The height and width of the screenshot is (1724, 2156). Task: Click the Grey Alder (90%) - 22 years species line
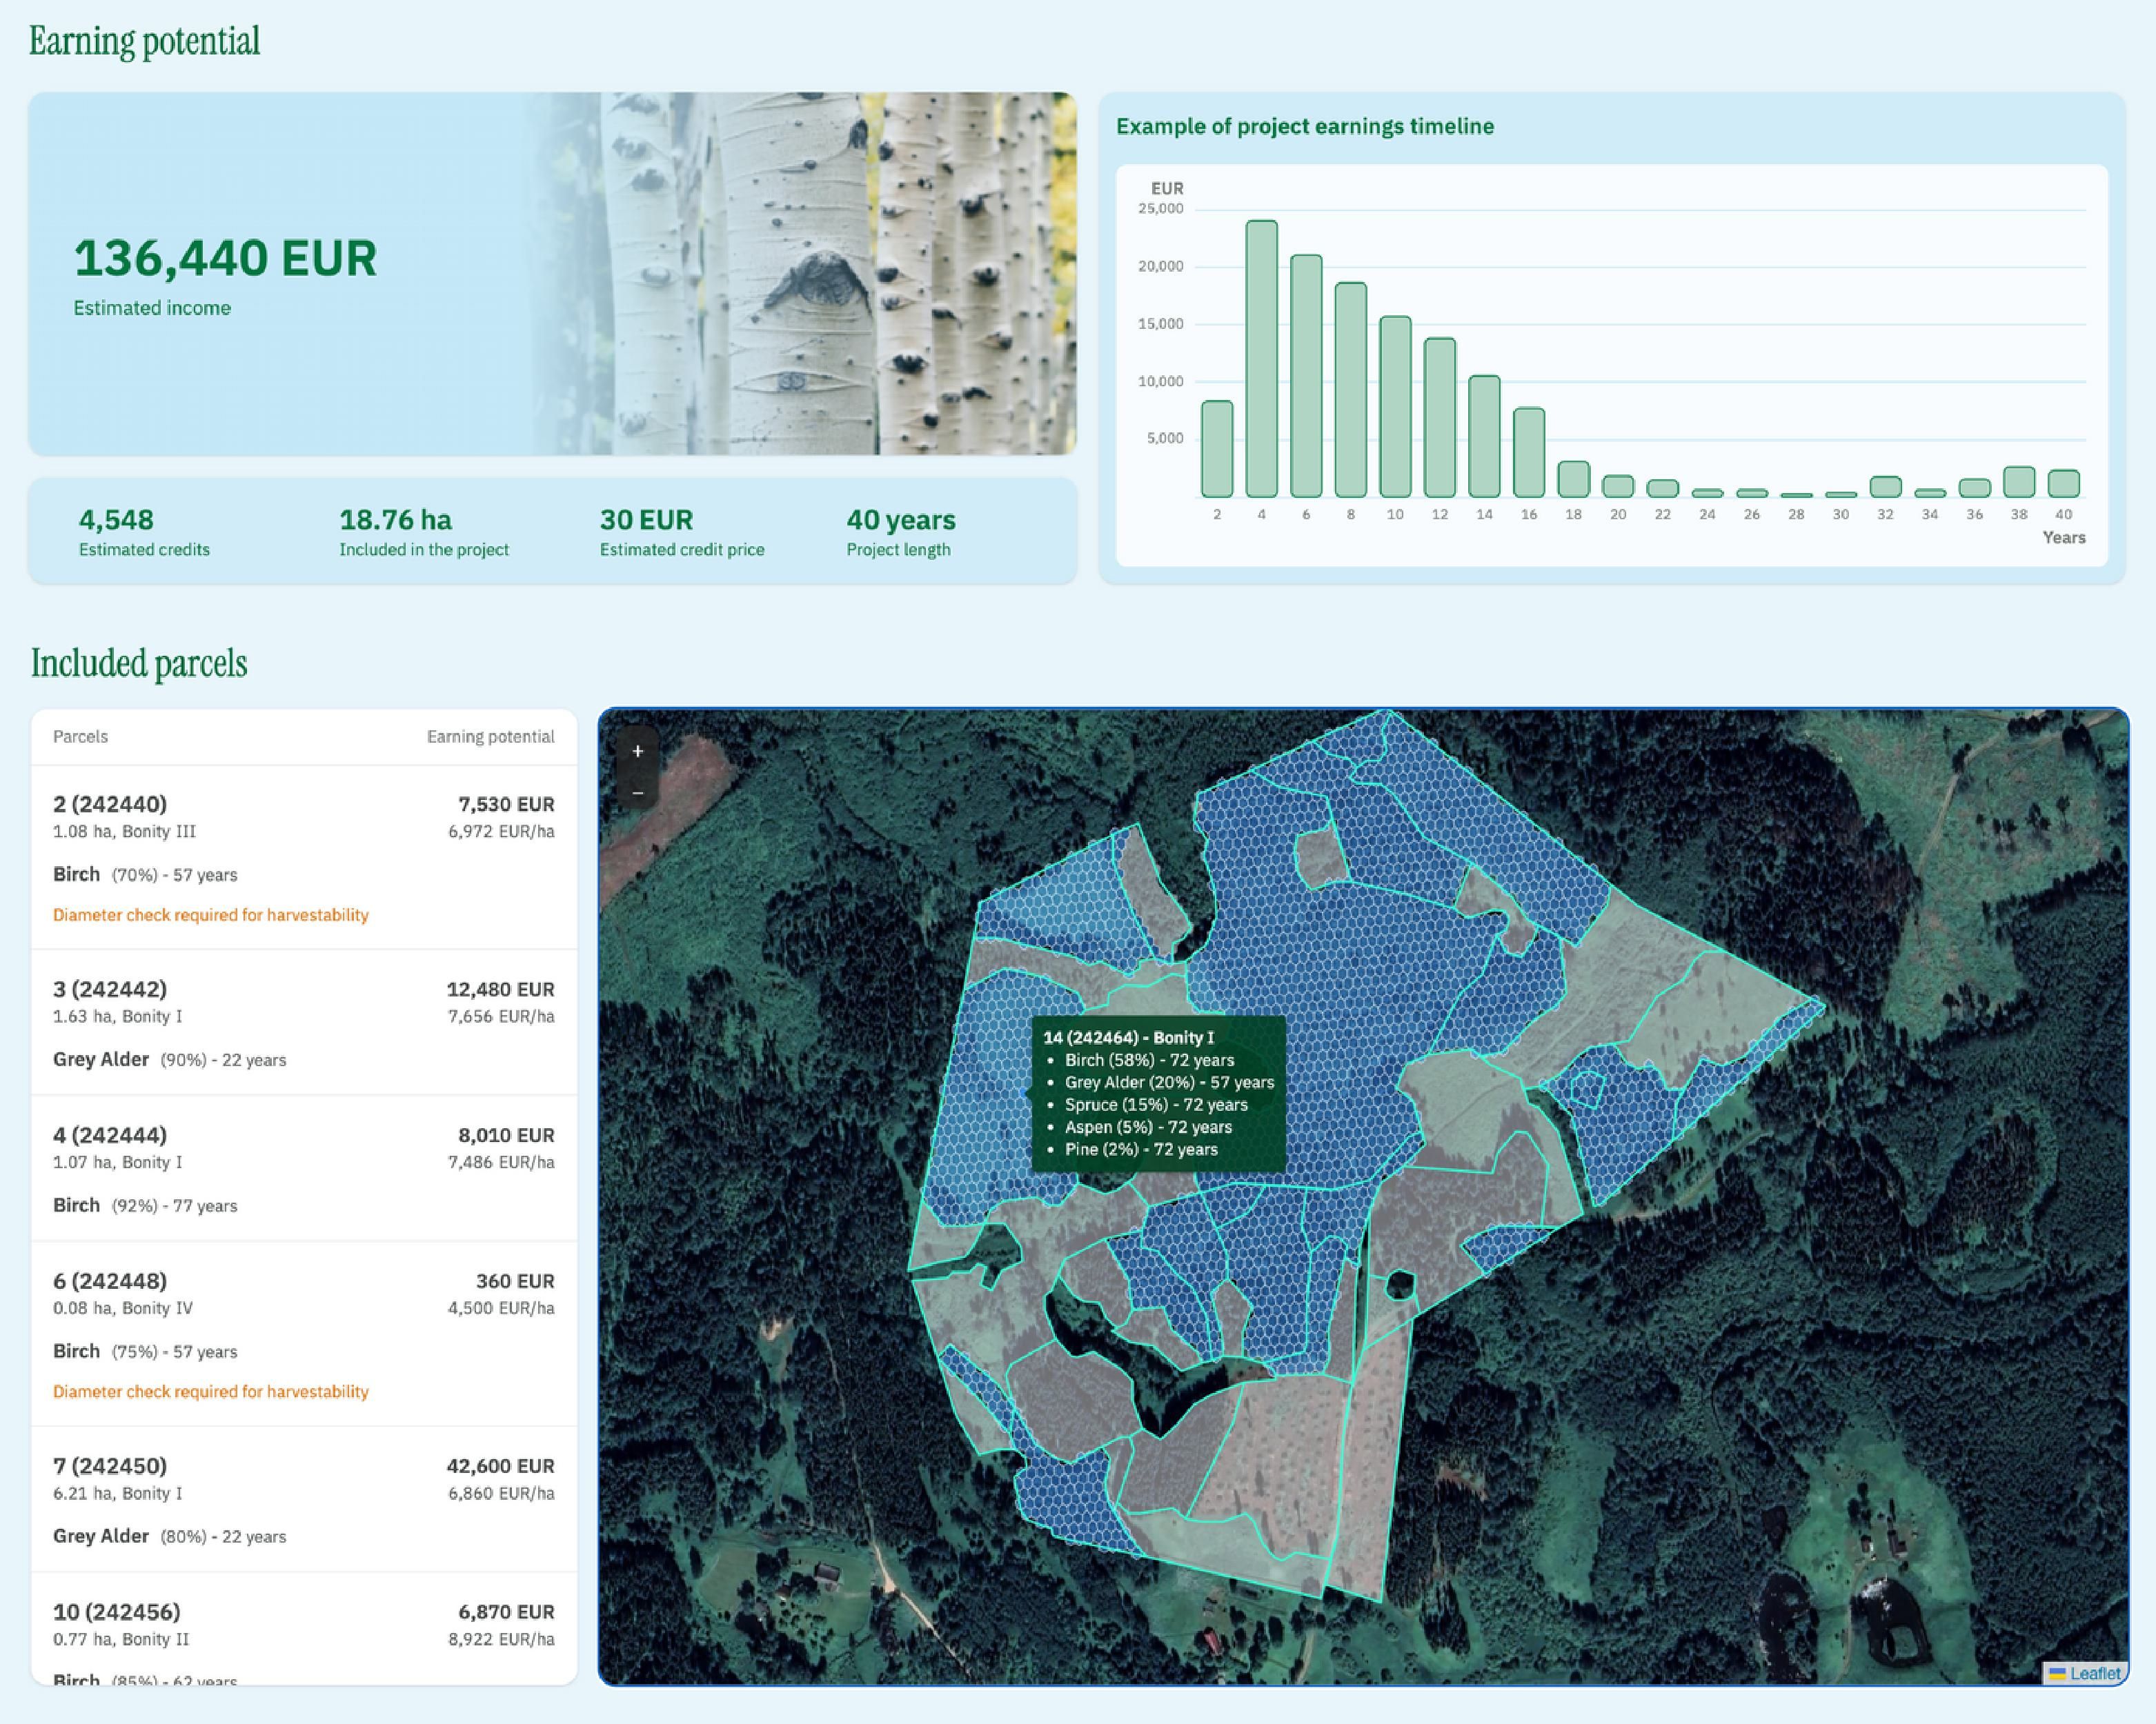click(x=169, y=1059)
